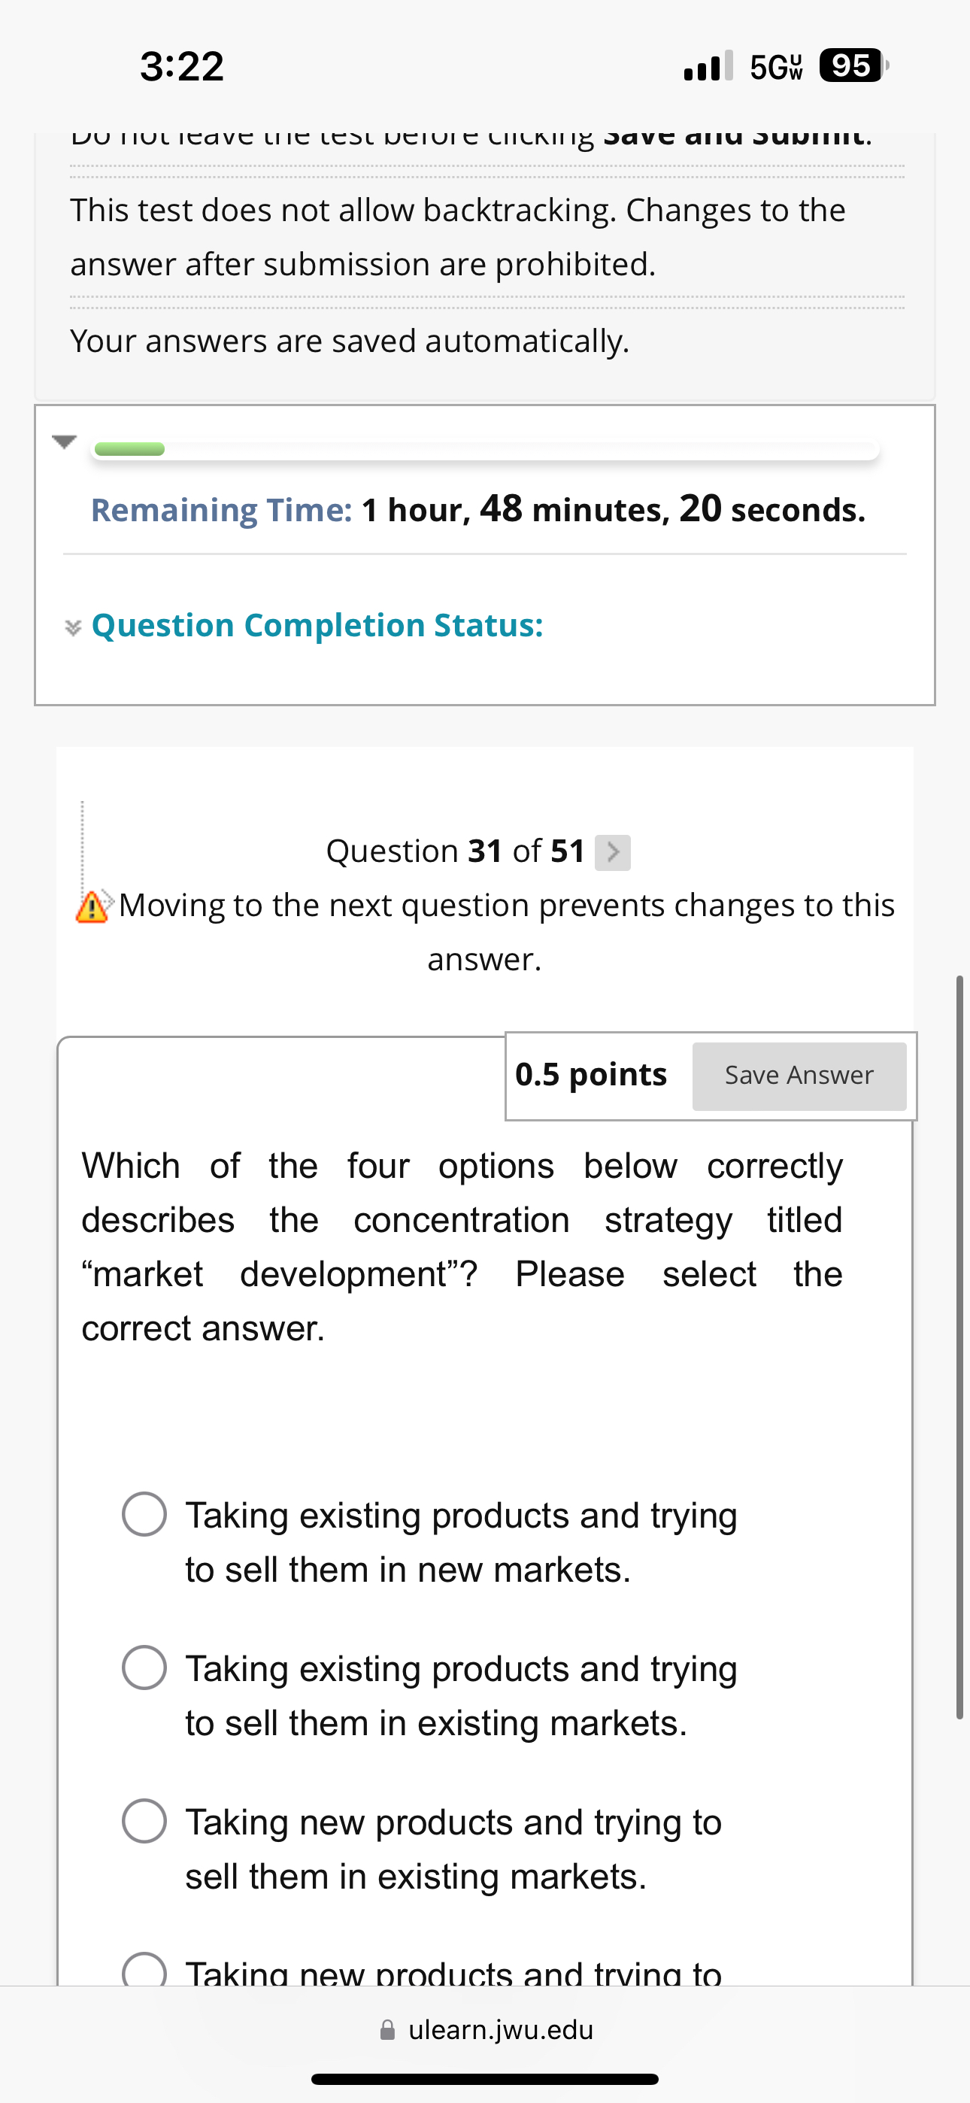Tap the battery indicator showing 95
The height and width of the screenshot is (2103, 970).
849,67
